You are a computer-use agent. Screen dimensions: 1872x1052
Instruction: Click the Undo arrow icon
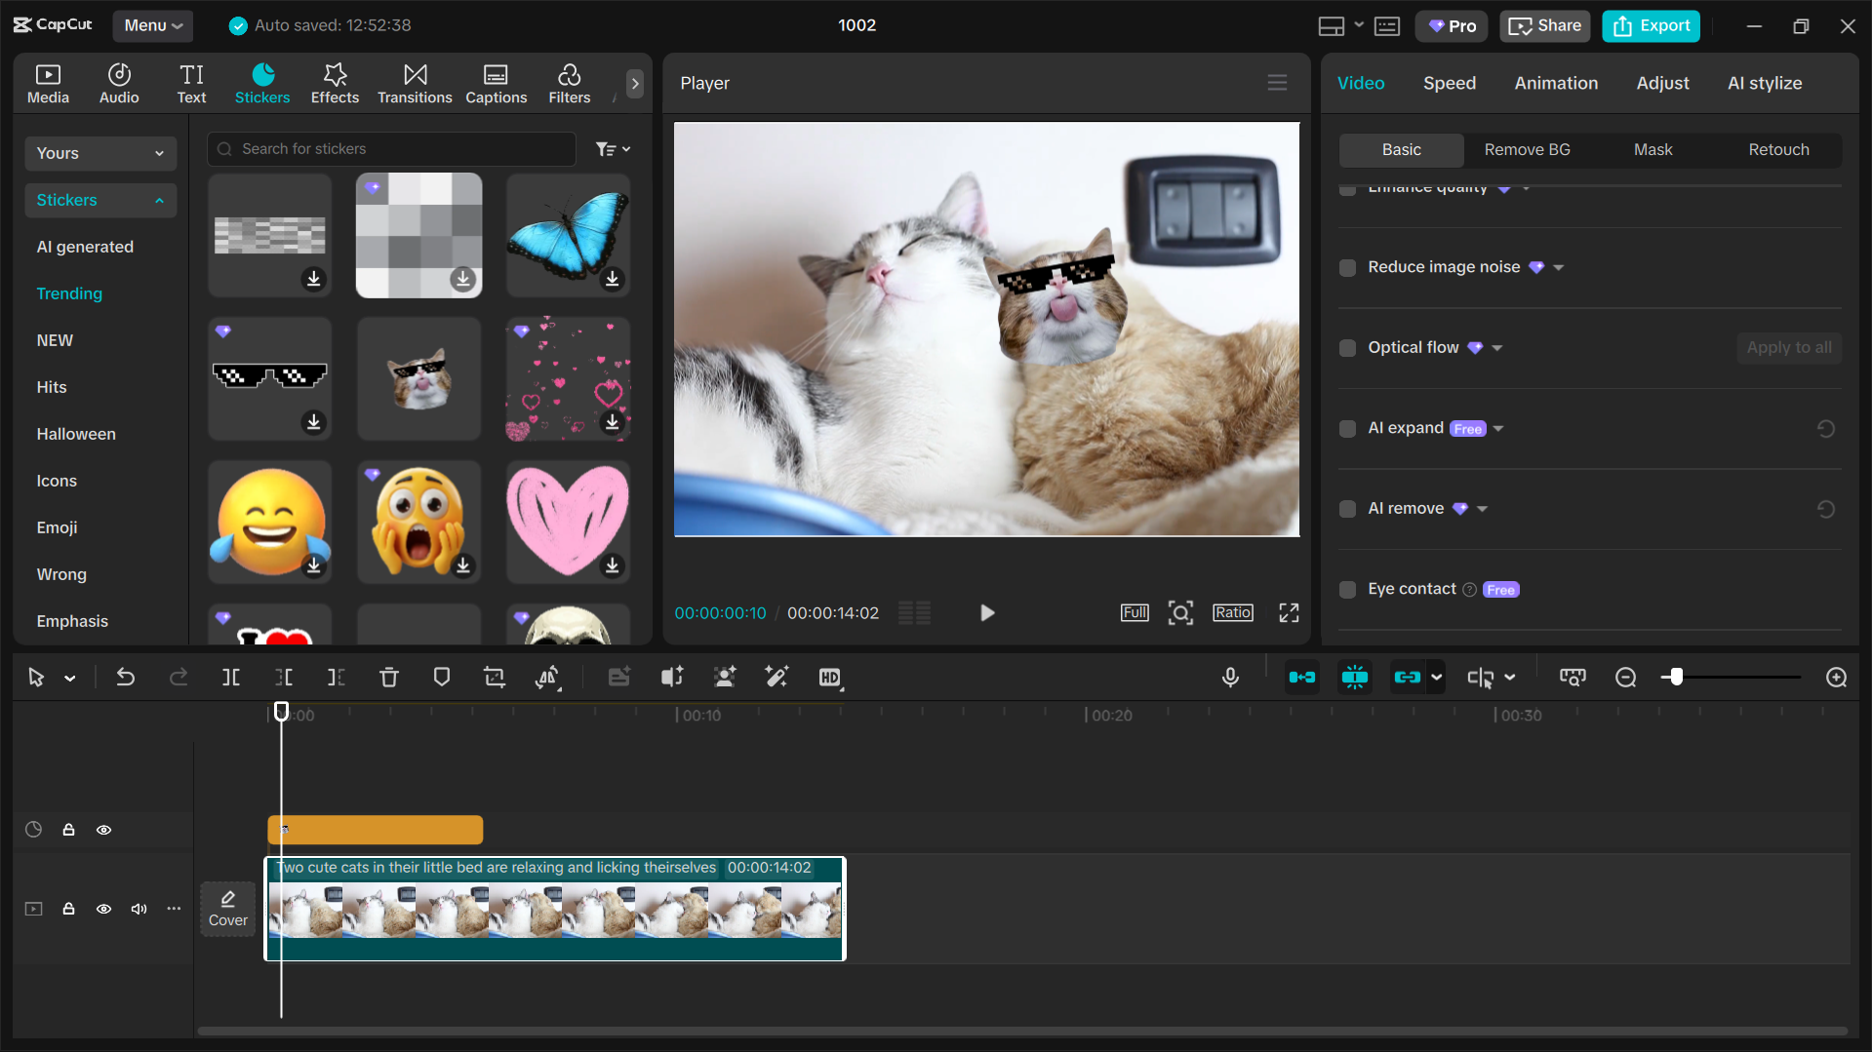tap(126, 678)
